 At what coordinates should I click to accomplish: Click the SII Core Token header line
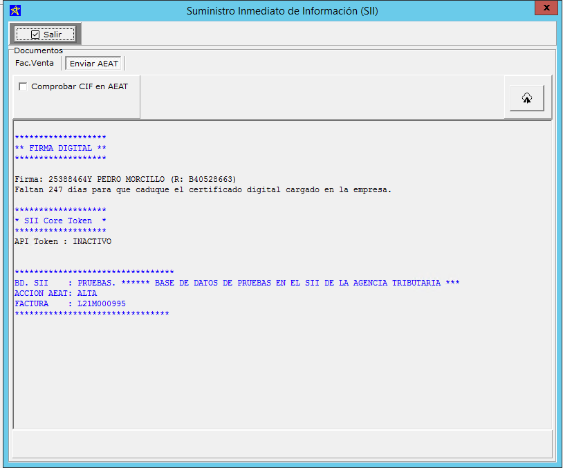60,221
